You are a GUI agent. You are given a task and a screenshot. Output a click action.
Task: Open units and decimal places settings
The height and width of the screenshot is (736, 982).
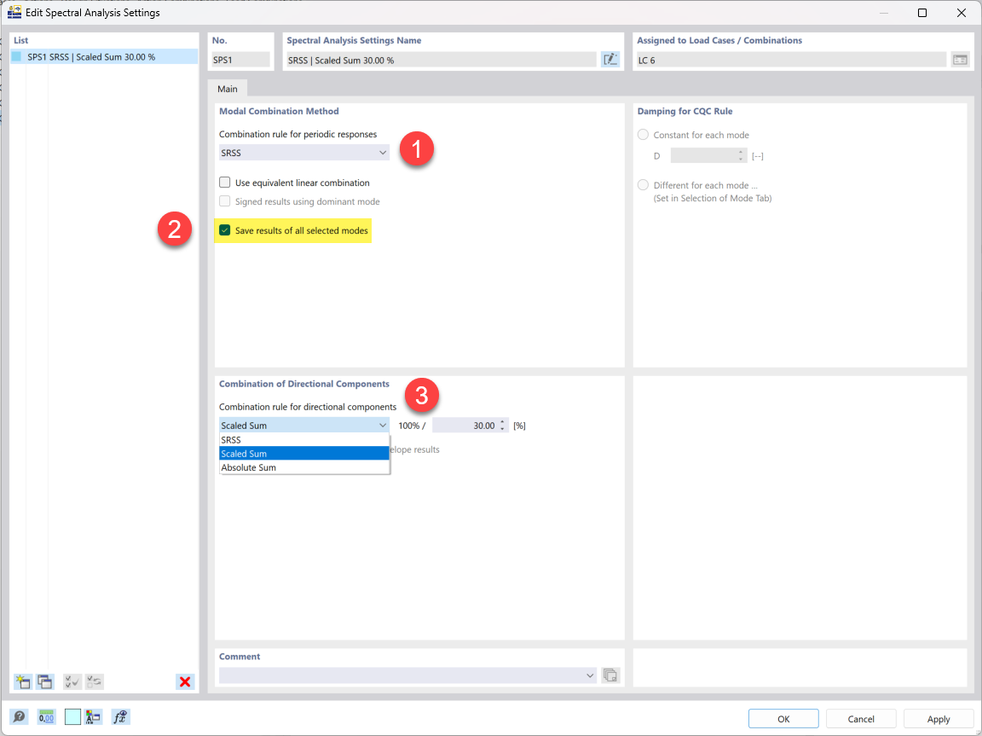coord(47,716)
